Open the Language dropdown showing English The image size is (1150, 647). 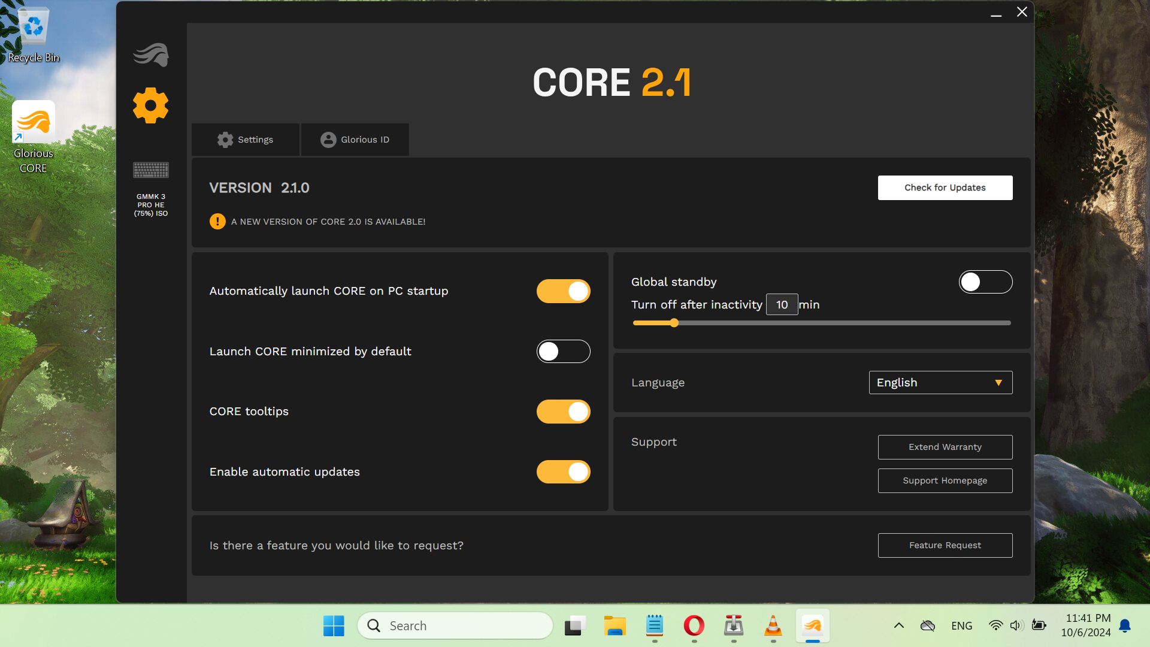(x=940, y=383)
